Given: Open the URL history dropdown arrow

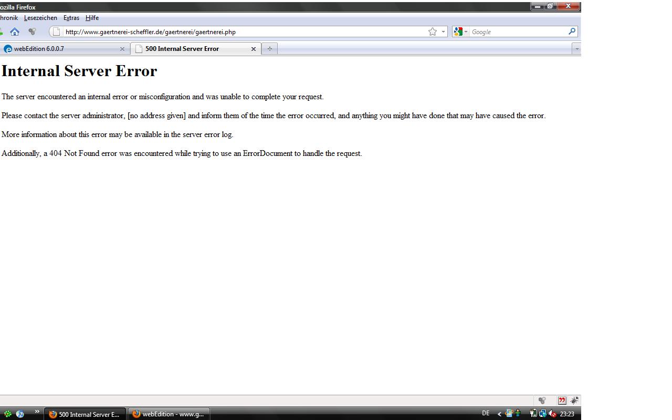Looking at the screenshot, I should tap(443, 31).
